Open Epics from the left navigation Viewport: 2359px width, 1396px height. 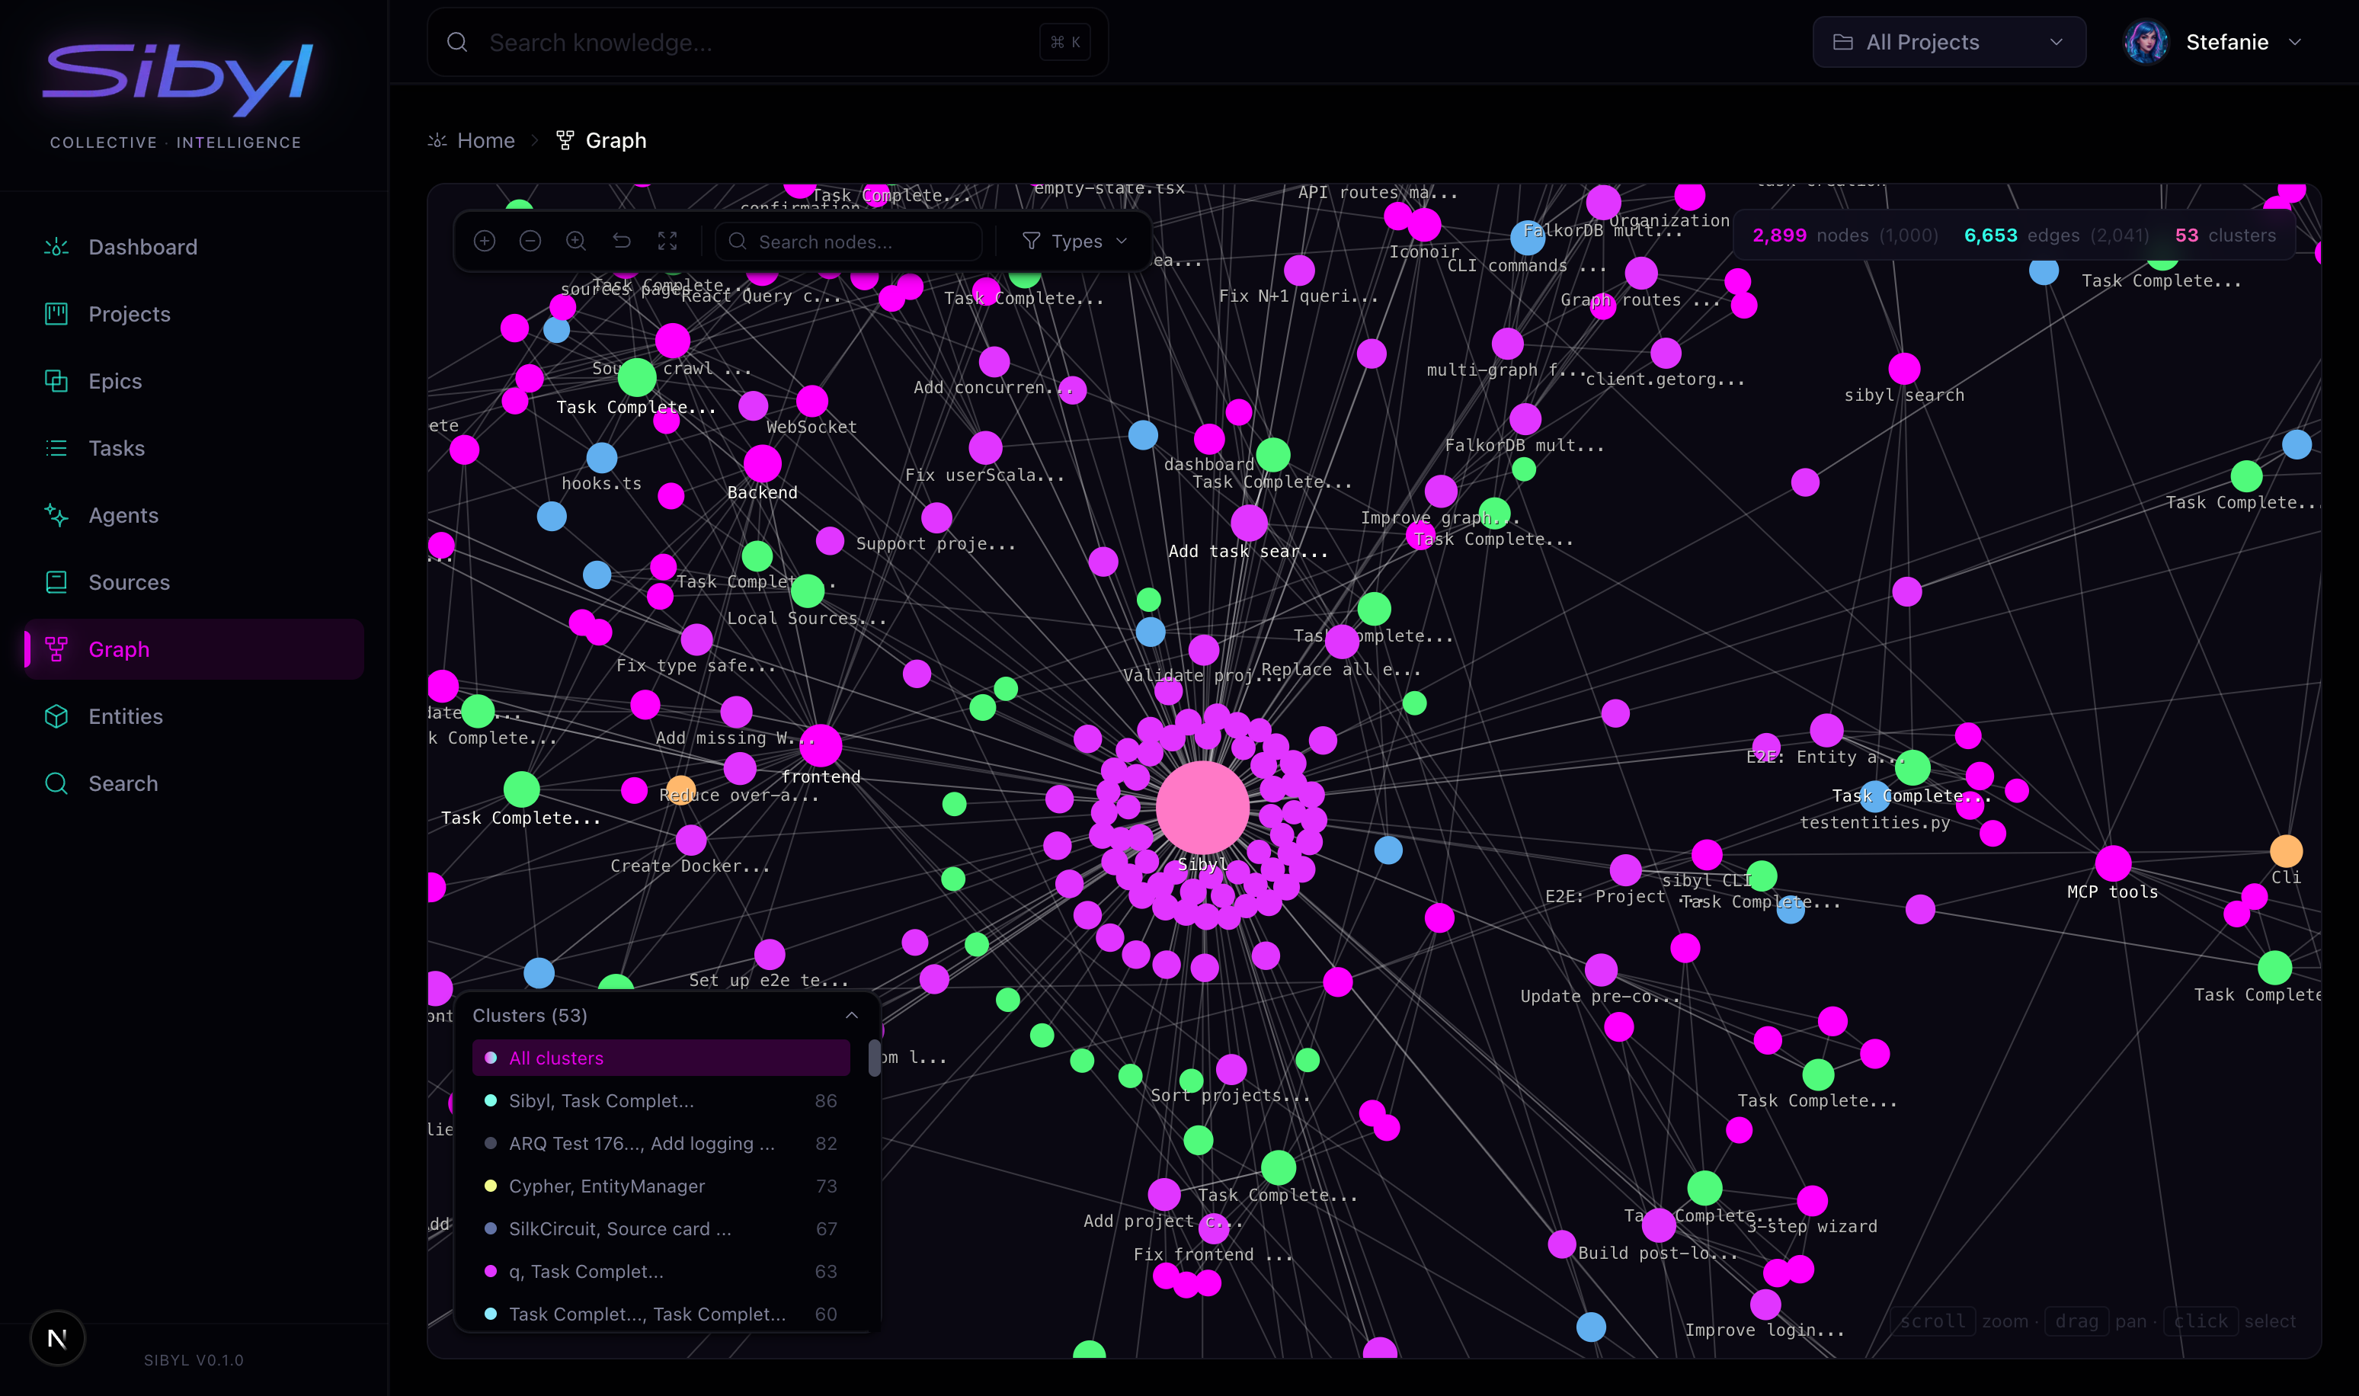coord(115,381)
